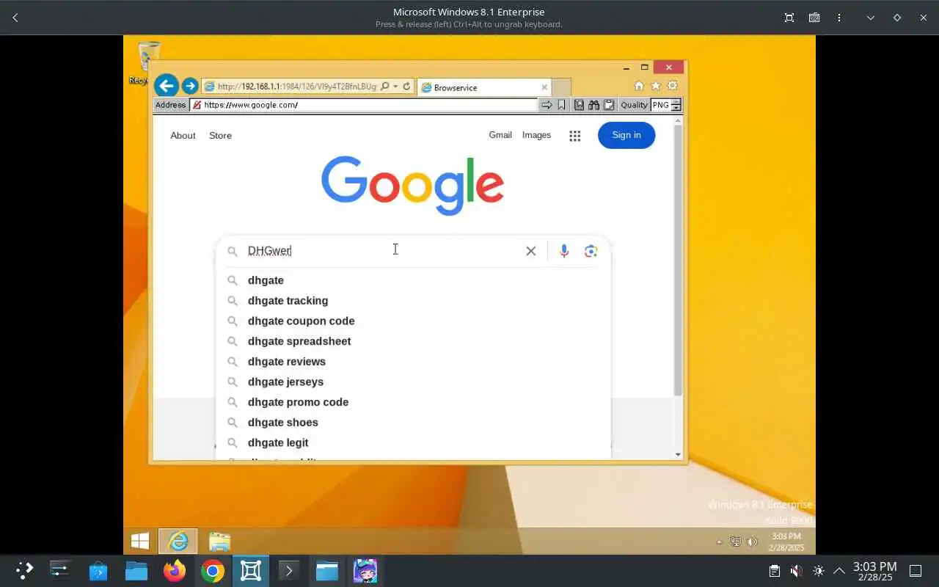Click the Quality PNG selector field

tap(660, 105)
